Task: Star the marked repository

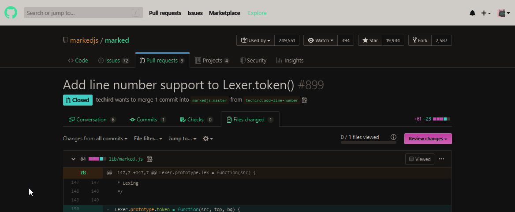Action: tap(370, 40)
